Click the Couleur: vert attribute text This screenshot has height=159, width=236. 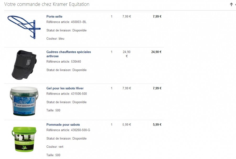tap(55, 147)
